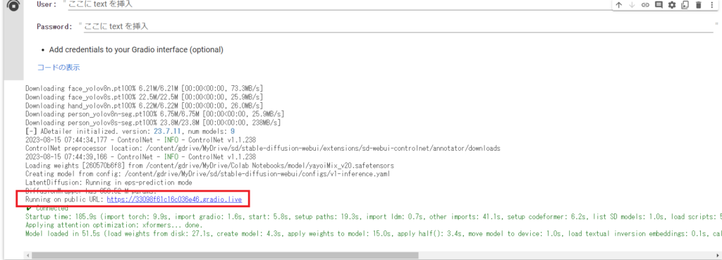722x260 pixels.
Task: Copy the link to this cell
Action: pyautogui.click(x=645, y=5)
